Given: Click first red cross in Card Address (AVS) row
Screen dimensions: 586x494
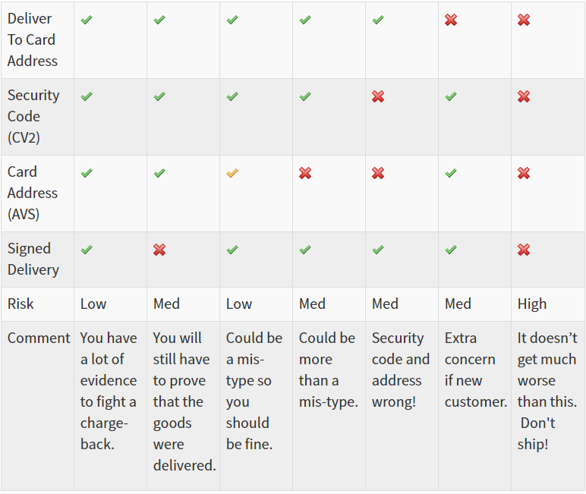Looking at the screenshot, I should point(305,173).
